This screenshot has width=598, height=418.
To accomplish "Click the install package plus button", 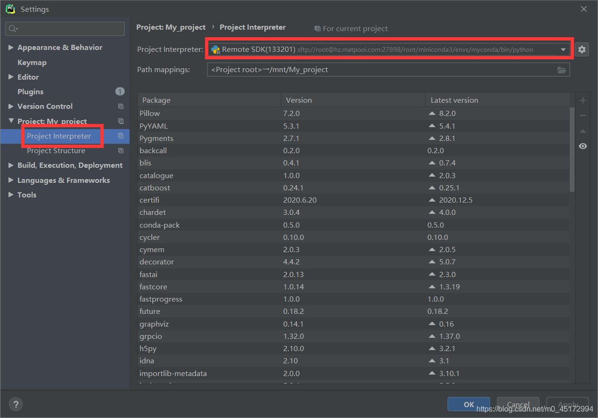I will [x=583, y=100].
